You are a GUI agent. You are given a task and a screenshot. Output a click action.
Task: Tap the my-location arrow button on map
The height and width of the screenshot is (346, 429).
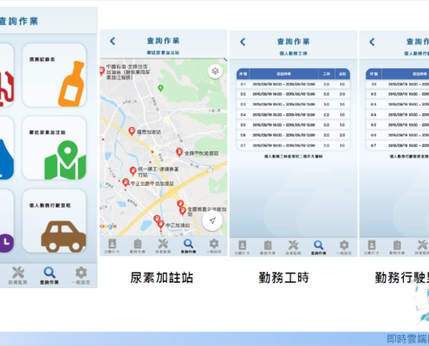click(x=212, y=221)
